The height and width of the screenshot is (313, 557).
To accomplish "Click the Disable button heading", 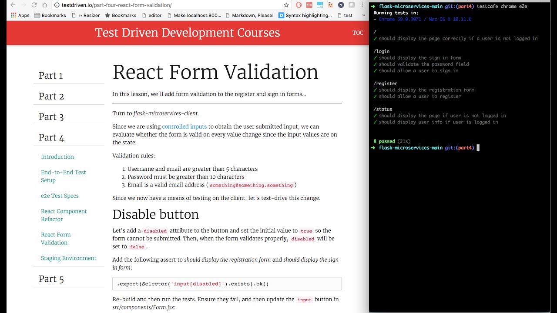I will tap(155, 214).
